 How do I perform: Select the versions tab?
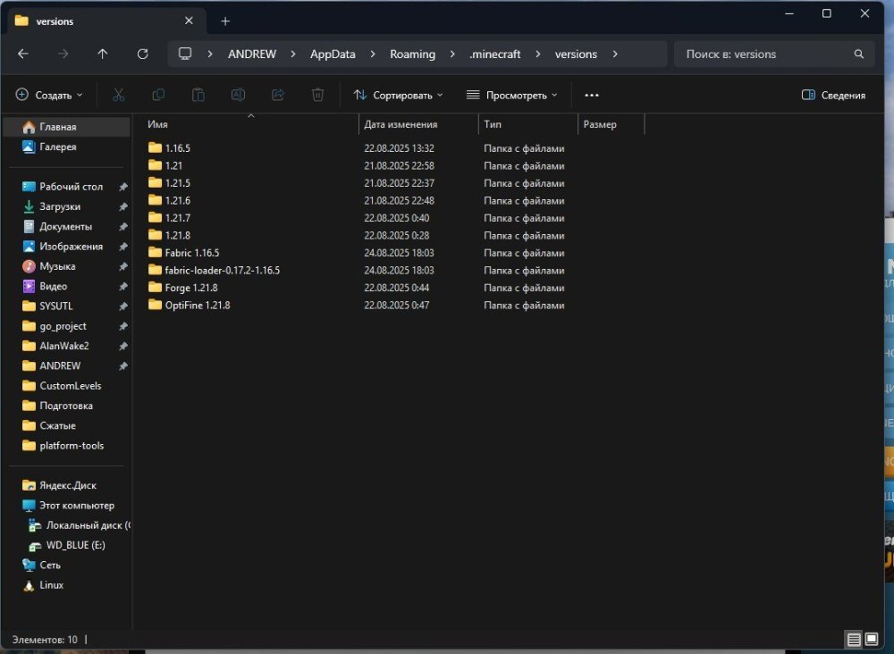[105, 21]
